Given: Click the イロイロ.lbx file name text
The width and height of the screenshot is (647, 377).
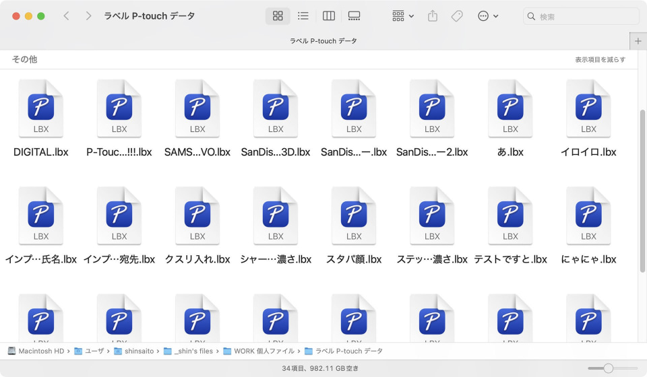Looking at the screenshot, I should coord(588,152).
